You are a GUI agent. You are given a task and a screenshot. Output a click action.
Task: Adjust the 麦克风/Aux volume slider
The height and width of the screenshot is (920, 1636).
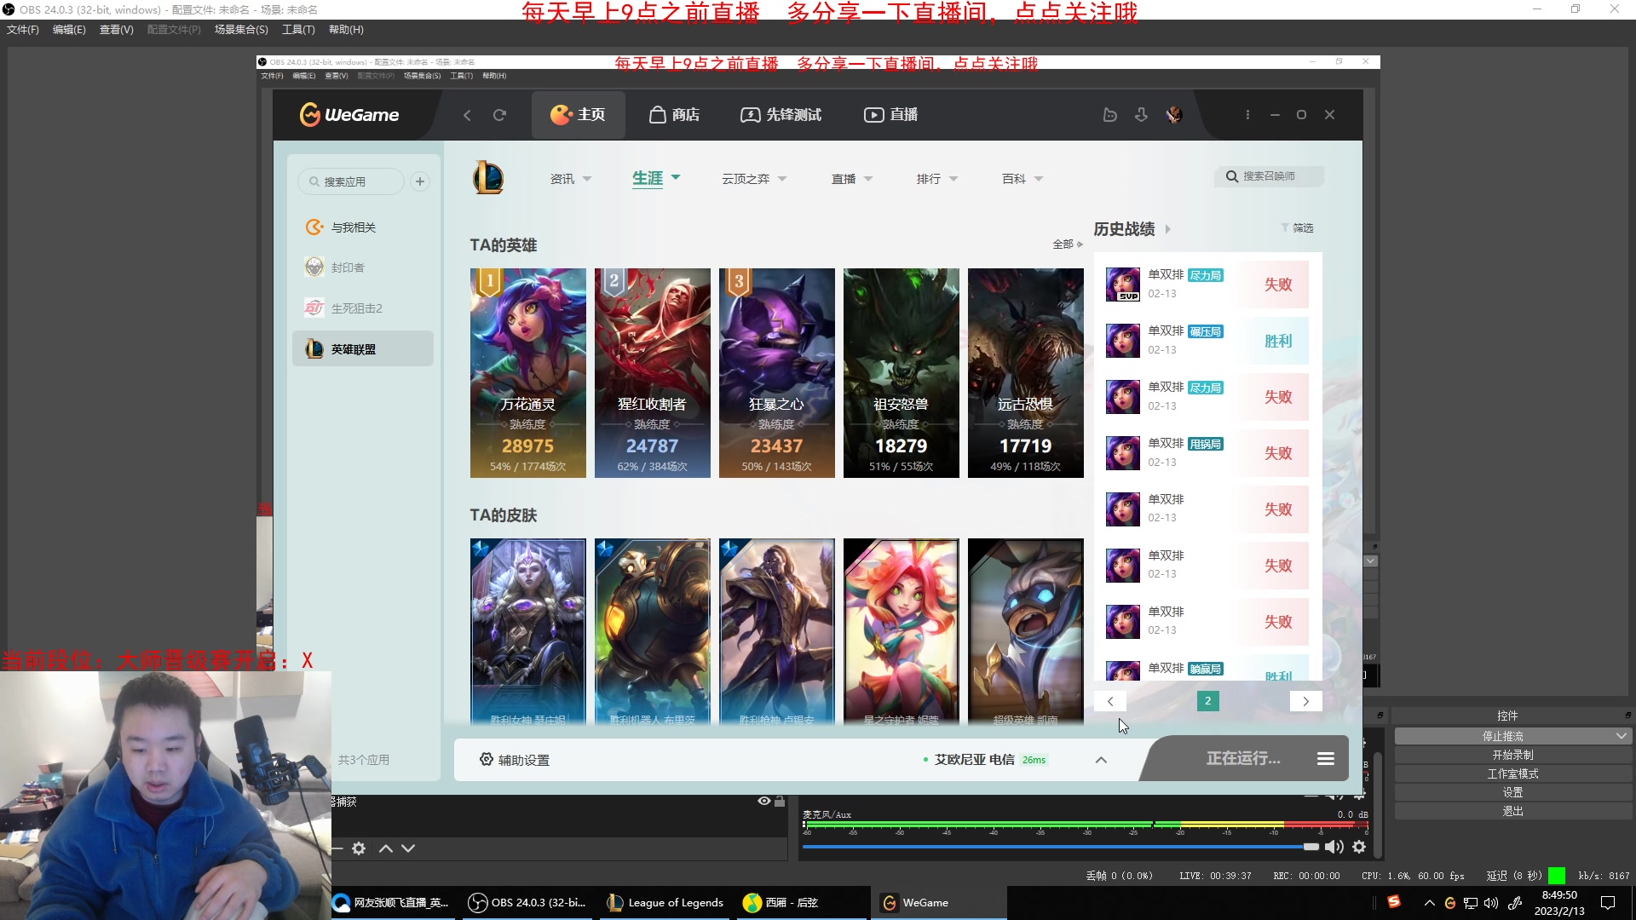[1060, 847]
